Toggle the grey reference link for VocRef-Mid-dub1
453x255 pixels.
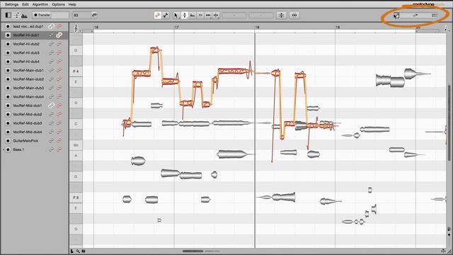[51, 106]
